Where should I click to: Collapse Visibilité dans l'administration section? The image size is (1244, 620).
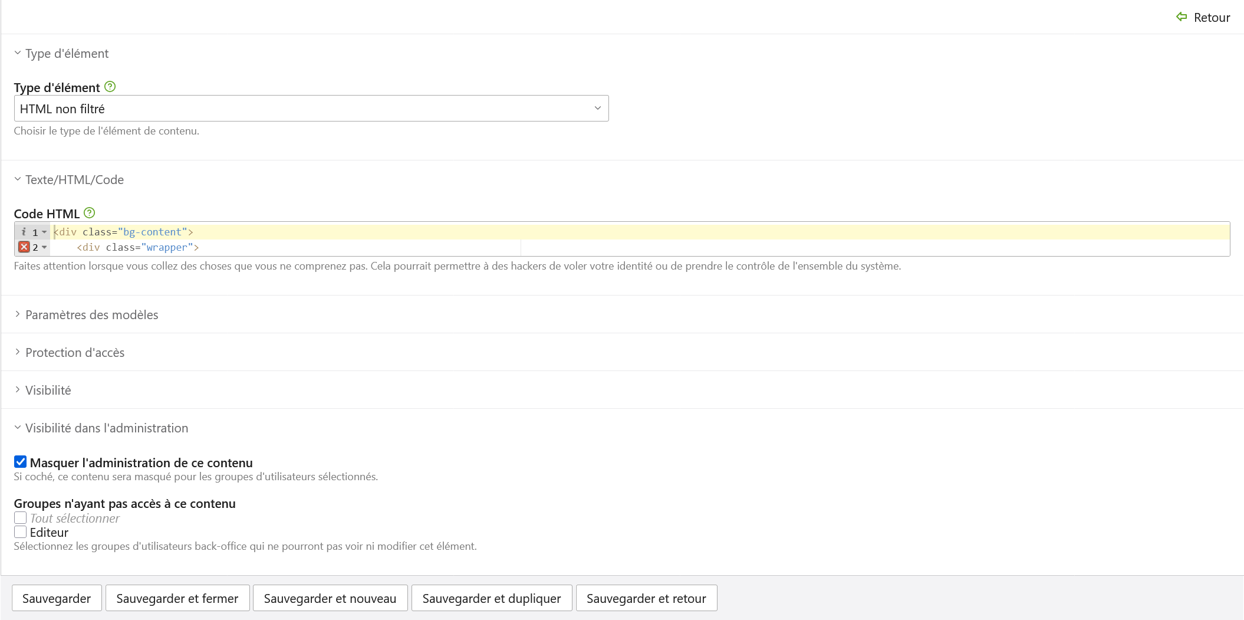pos(107,428)
